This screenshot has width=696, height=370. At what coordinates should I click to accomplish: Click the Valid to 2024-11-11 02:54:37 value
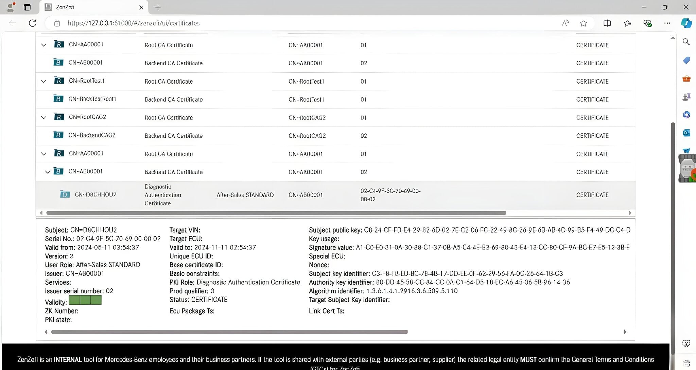225,247
